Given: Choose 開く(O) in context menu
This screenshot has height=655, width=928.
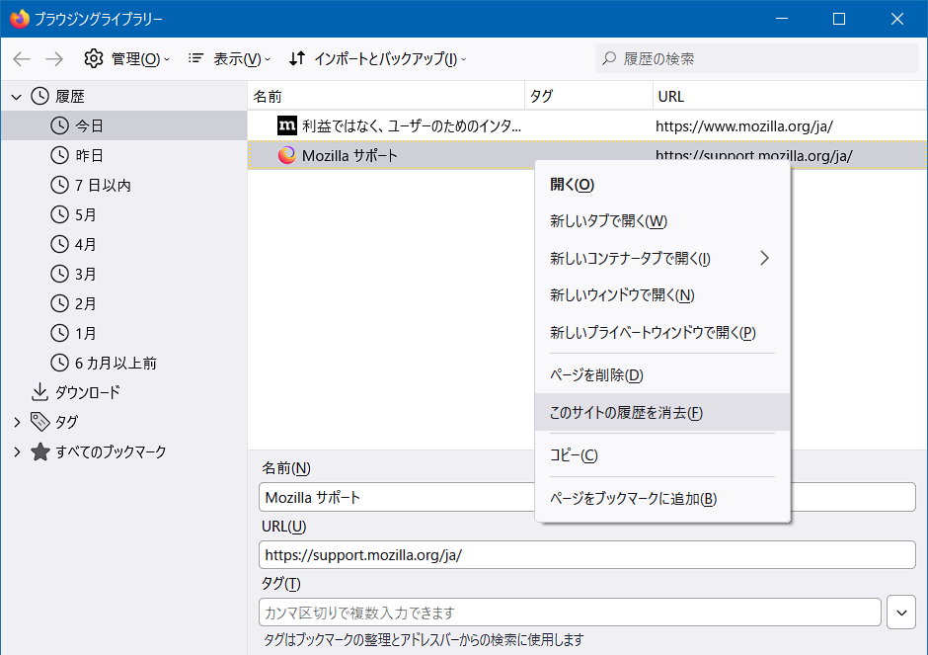Looking at the screenshot, I should 662,184.
